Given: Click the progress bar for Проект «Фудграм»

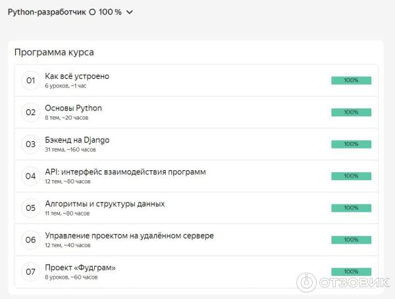Looking at the screenshot, I should click(351, 271).
